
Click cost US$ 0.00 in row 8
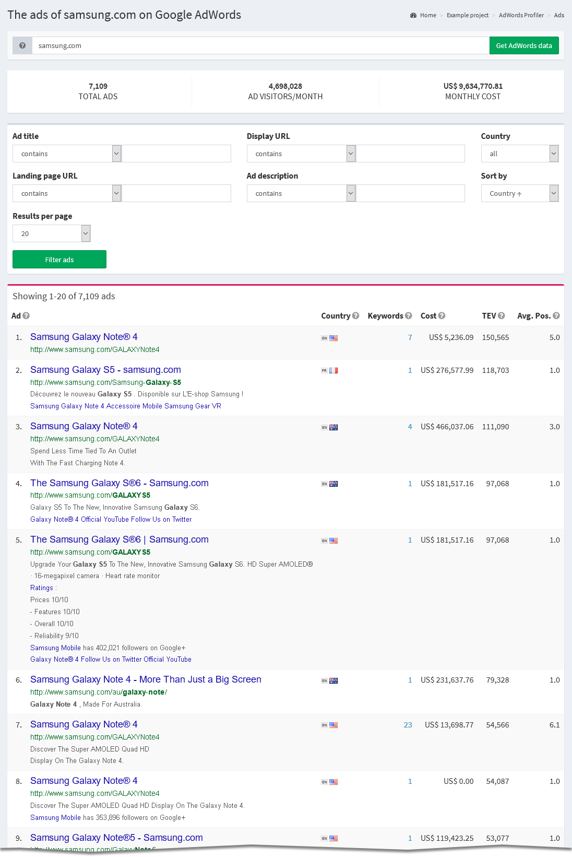click(x=459, y=781)
